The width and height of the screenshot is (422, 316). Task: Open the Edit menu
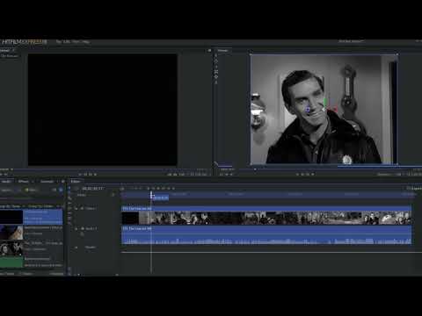[x=67, y=41]
